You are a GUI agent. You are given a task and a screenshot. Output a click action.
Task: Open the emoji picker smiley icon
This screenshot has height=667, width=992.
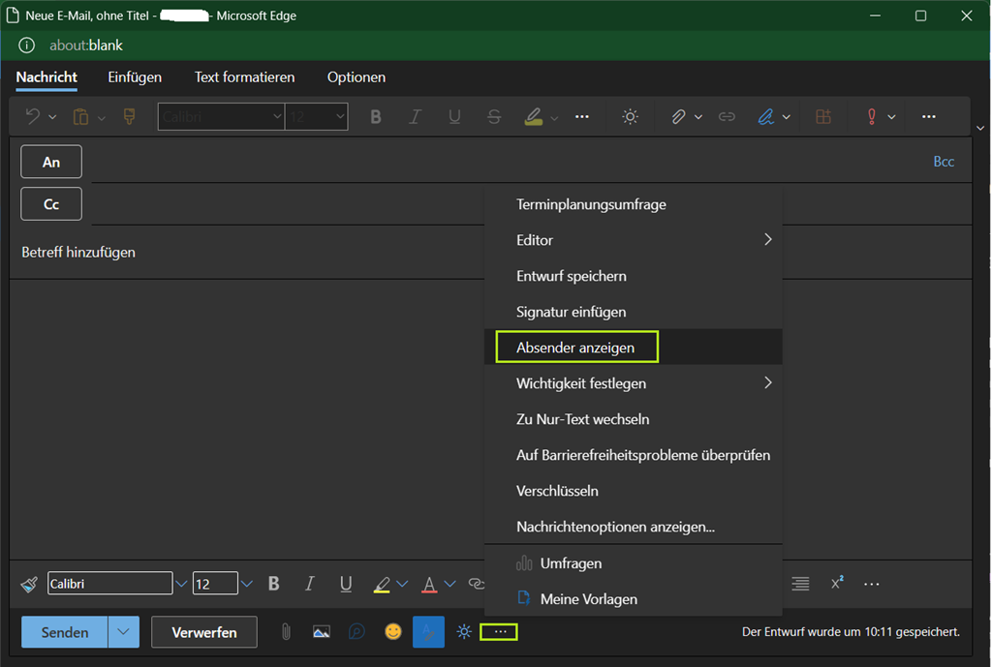click(392, 632)
